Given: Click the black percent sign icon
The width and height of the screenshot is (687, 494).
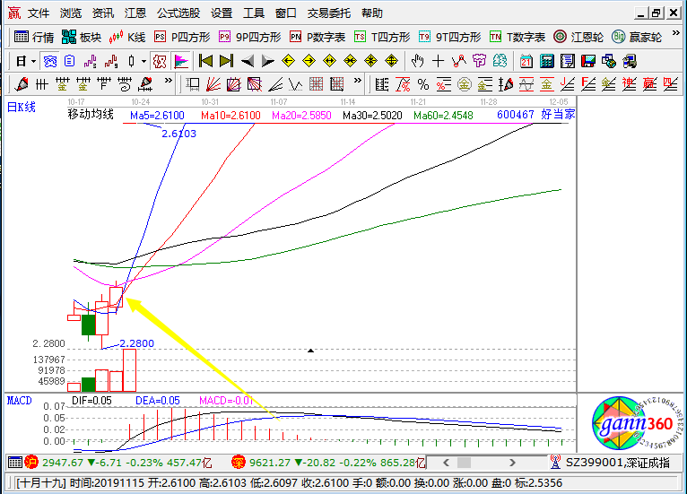Looking at the screenshot, I should (423, 84).
